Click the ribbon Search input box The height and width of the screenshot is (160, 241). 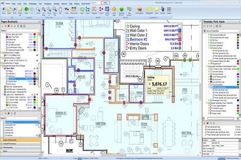(x=96, y=3)
